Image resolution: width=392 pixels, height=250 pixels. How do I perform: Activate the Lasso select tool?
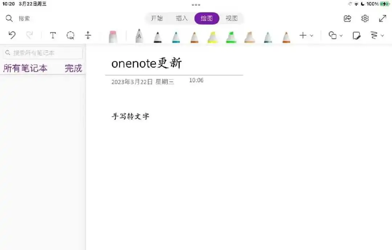point(70,35)
